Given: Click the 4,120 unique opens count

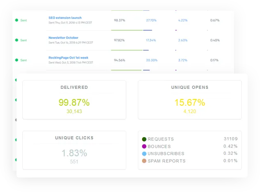Looking at the screenshot, I should [x=190, y=111].
